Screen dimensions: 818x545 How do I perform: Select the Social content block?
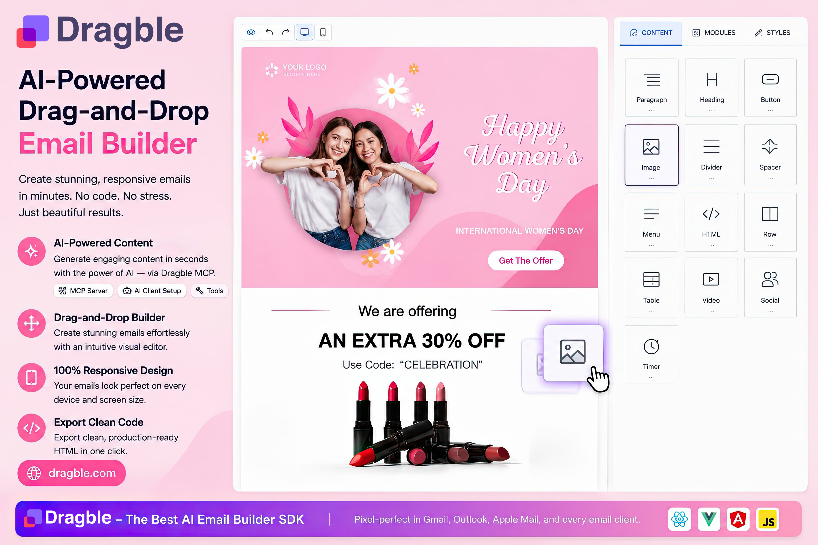tap(770, 287)
